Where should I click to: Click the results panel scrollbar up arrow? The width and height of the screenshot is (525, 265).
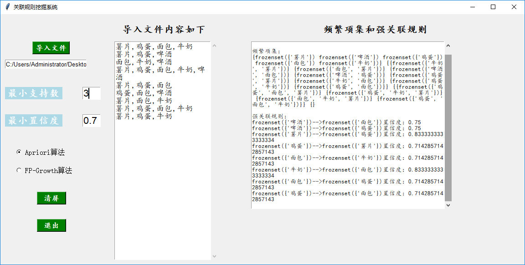pyautogui.click(x=448, y=46)
